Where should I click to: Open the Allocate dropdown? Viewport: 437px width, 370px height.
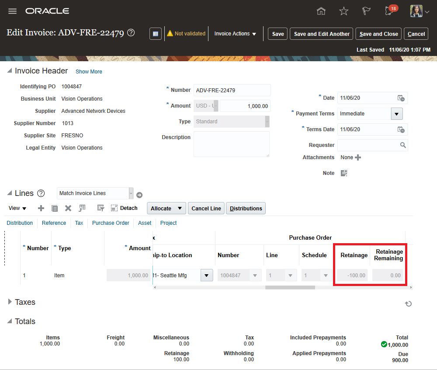[166, 208]
